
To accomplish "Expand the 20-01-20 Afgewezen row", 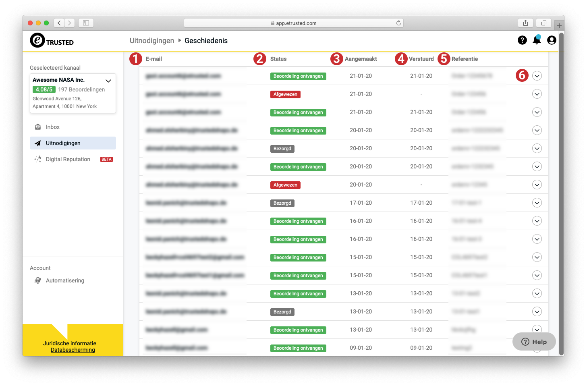I will pos(537,185).
